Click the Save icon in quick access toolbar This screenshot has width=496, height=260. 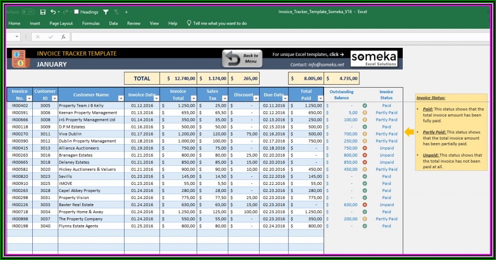[x=43, y=12]
